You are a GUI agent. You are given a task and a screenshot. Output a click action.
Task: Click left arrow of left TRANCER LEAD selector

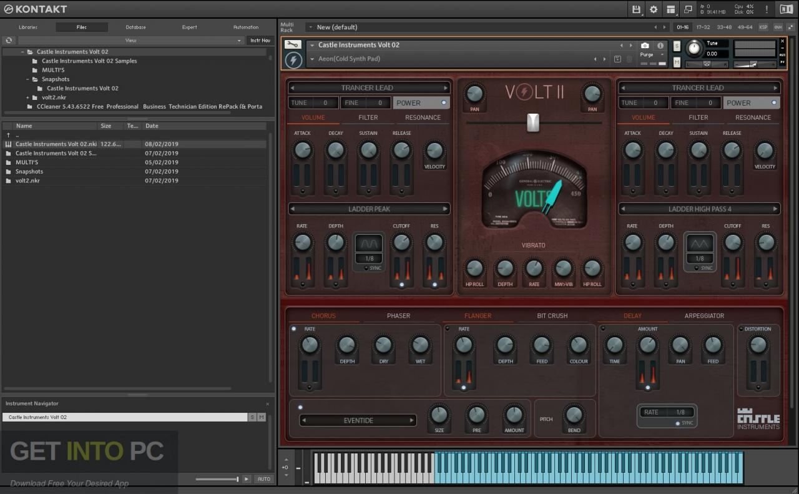[x=293, y=88]
